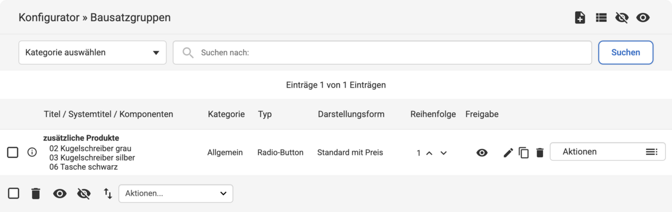
Task: Click the Allgemein category cell
Action: pos(225,152)
